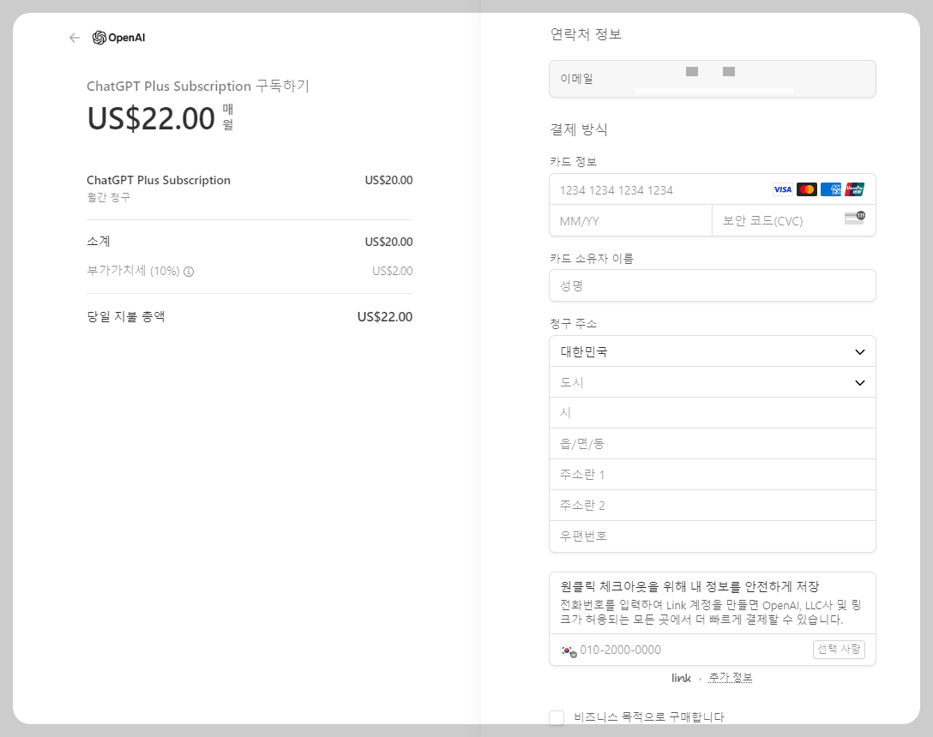Focus the 성명 cardholder name field

click(713, 285)
